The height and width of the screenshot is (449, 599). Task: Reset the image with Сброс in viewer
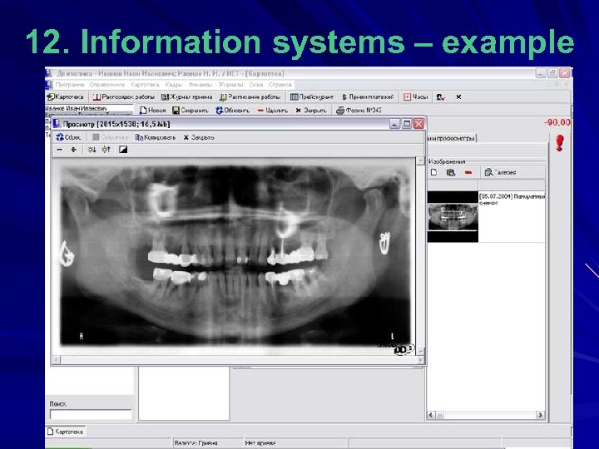point(68,137)
